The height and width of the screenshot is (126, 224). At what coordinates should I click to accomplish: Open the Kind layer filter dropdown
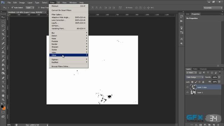(x=191, y=73)
